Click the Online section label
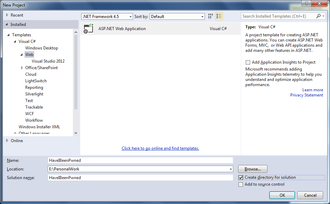Viewport: 330px width, 204px height. tap(17, 141)
